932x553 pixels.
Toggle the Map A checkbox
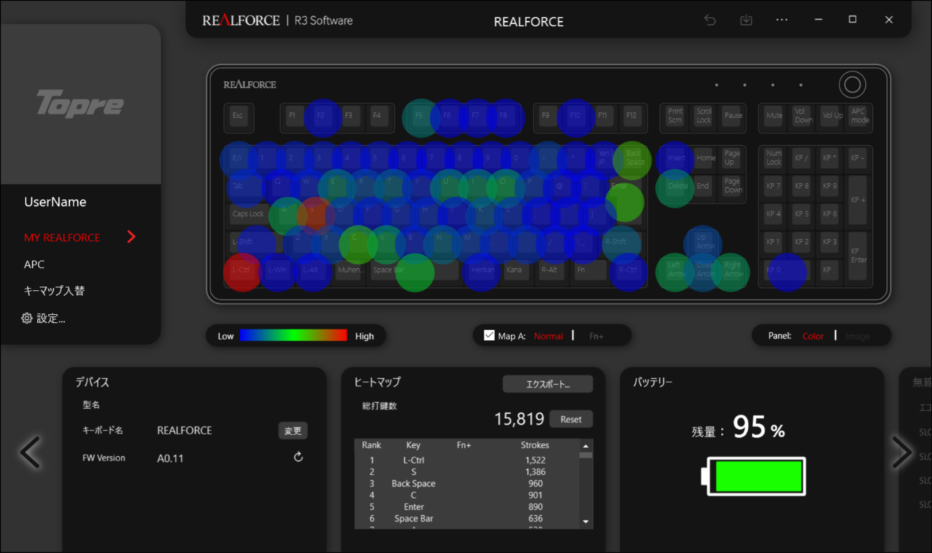(x=489, y=335)
